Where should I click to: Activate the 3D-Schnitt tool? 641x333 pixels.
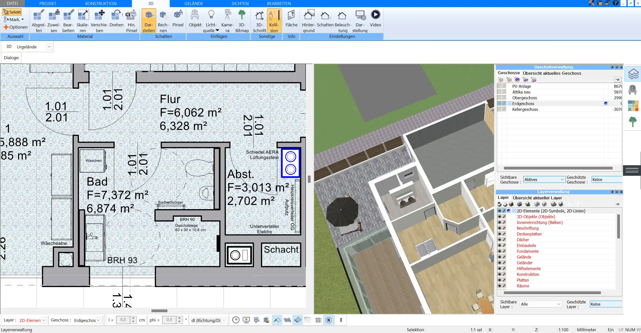[259, 16]
